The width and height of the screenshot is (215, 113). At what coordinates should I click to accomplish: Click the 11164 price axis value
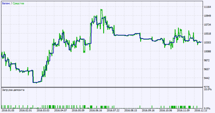tap(208, 7)
